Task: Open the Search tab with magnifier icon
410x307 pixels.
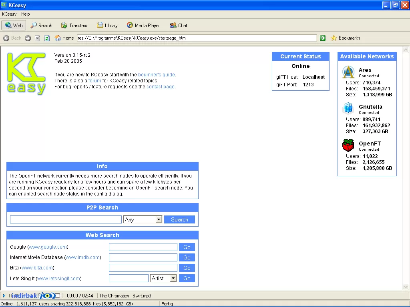Action: [x=41, y=25]
